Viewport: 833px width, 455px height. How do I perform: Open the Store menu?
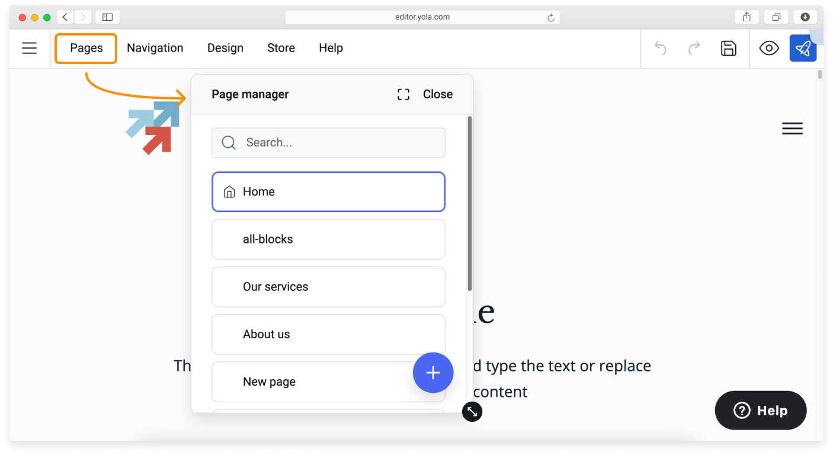pos(281,49)
